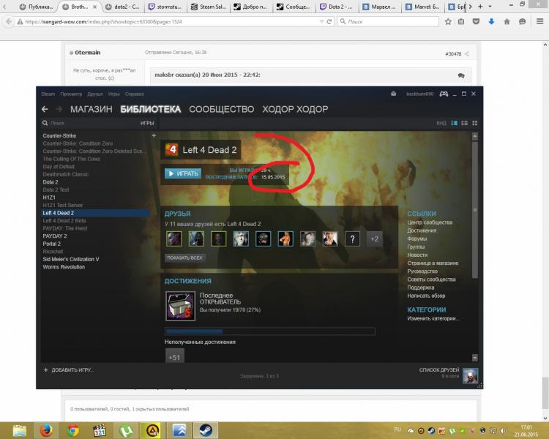Select Sid Meier's Civilization V
This screenshot has height=439, width=549.
[x=71, y=259]
